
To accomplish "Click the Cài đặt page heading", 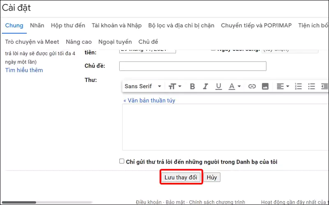I will click(x=16, y=8).
